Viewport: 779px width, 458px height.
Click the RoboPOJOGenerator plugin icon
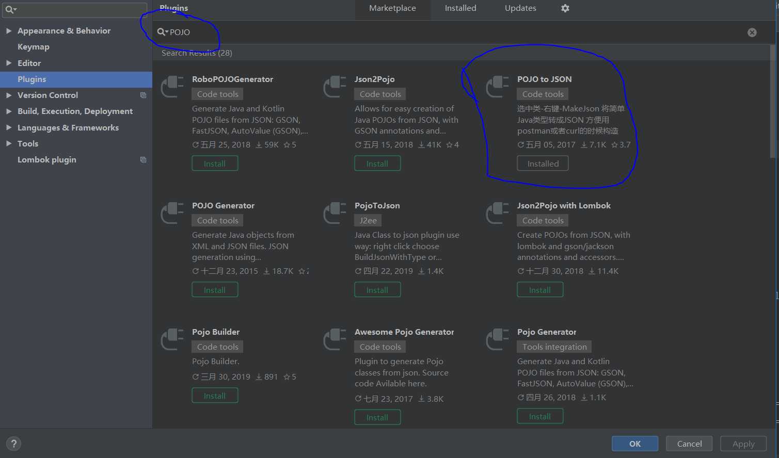coord(172,86)
